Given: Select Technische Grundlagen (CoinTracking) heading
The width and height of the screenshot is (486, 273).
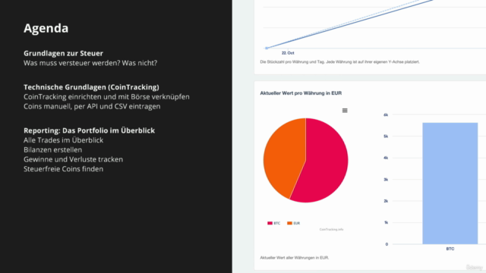Looking at the screenshot, I should click(x=91, y=87).
